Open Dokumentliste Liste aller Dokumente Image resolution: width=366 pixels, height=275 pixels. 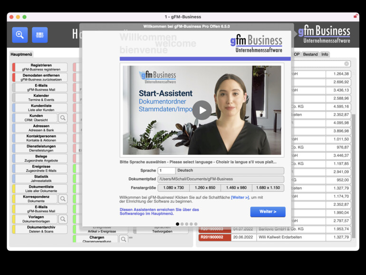(40, 189)
